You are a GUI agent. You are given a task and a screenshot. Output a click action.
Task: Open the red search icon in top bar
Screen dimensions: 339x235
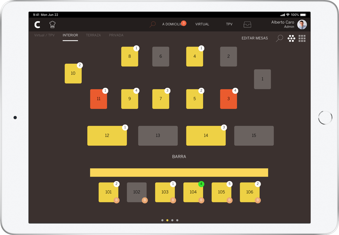point(153,24)
